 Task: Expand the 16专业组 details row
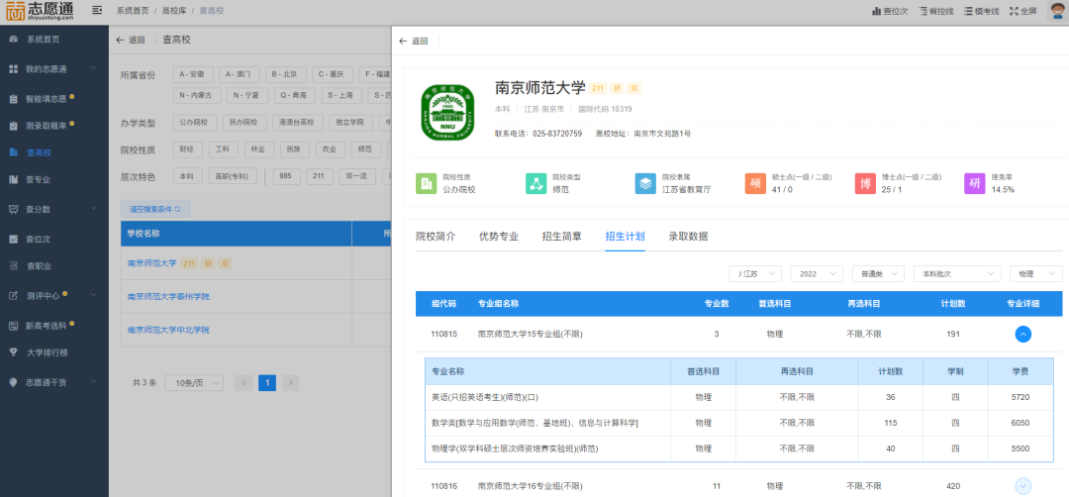pyautogui.click(x=1023, y=486)
